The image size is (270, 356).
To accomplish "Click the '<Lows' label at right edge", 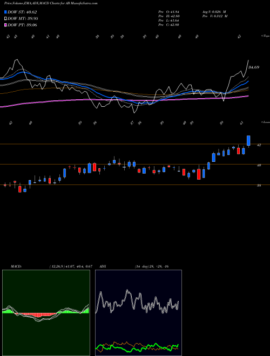I will coord(265,122).
